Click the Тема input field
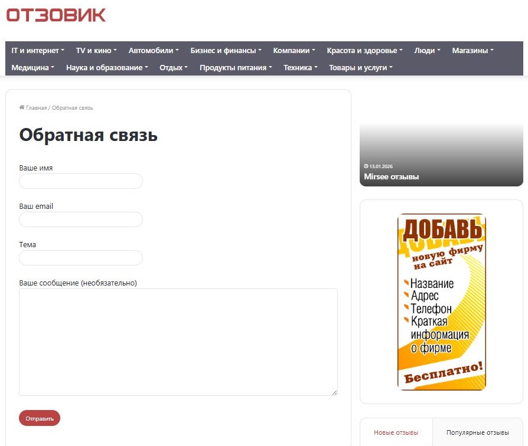The image size is (528, 446). tap(81, 258)
